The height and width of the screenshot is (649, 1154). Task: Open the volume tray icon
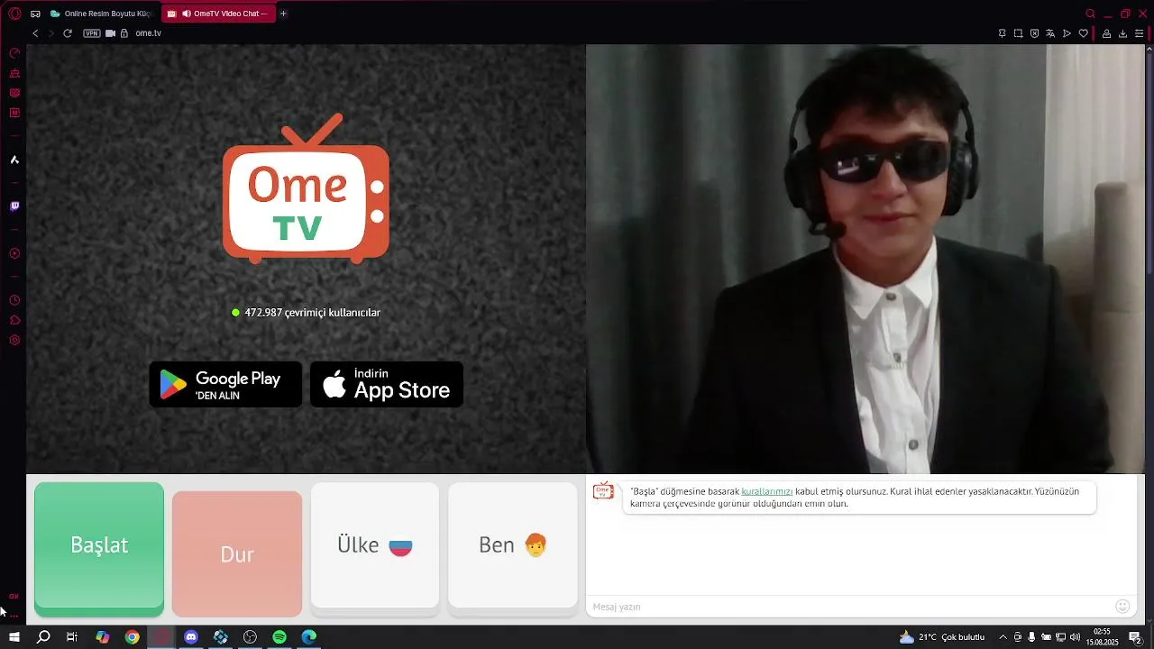coord(1075,637)
